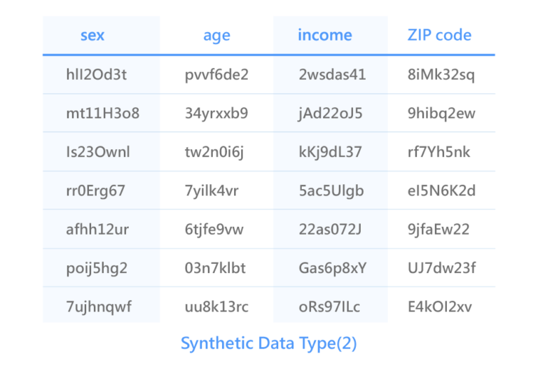Click the income column header

click(324, 35)
